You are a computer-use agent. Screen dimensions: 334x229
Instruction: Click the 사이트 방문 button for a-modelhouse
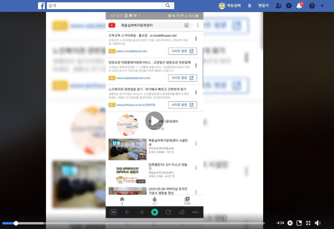pyautogui.click(x=182, y=51)
